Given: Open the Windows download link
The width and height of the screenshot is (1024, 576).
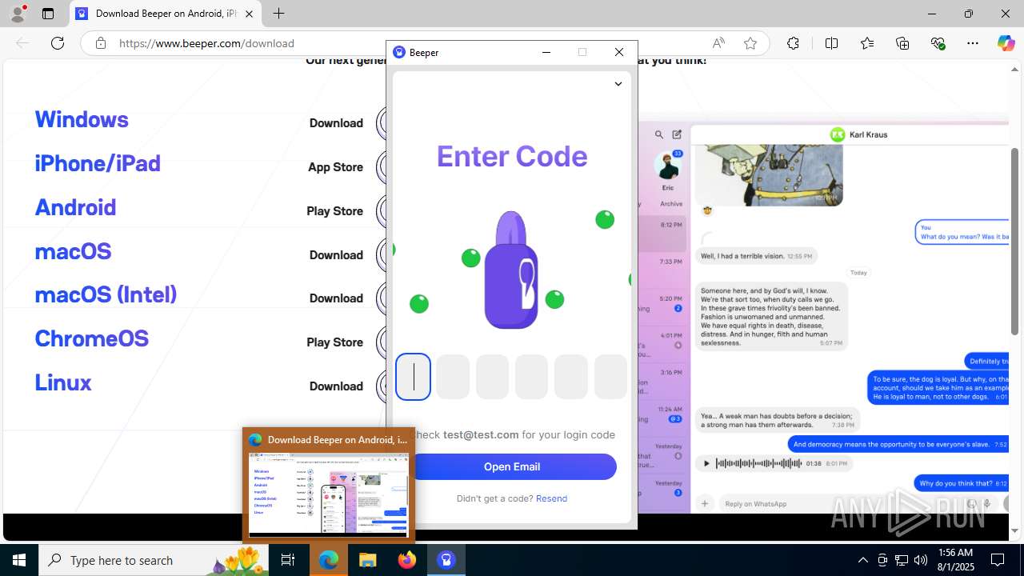Looking at the screenshot, I should click(x=82, y=119).
